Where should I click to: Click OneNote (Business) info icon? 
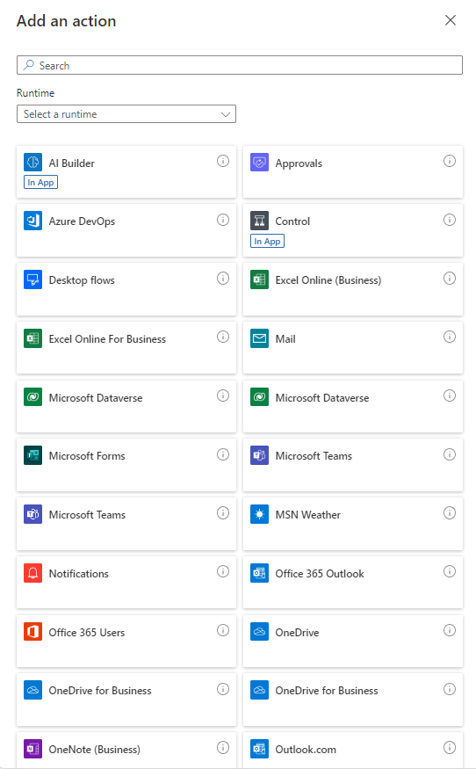223,747
